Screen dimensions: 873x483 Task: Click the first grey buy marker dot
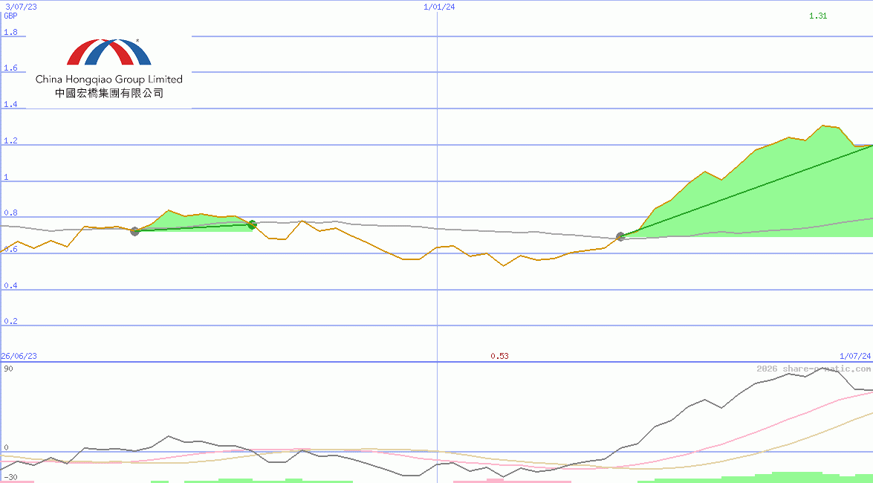pos(134,231)
